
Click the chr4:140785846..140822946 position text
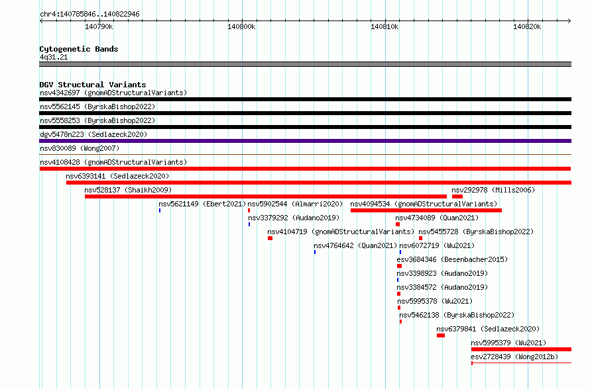(x=89, y=14)
